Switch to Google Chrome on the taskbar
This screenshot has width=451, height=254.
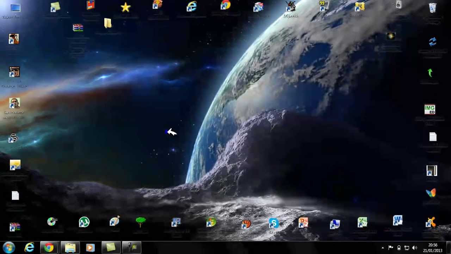click(x=49, y=248)
